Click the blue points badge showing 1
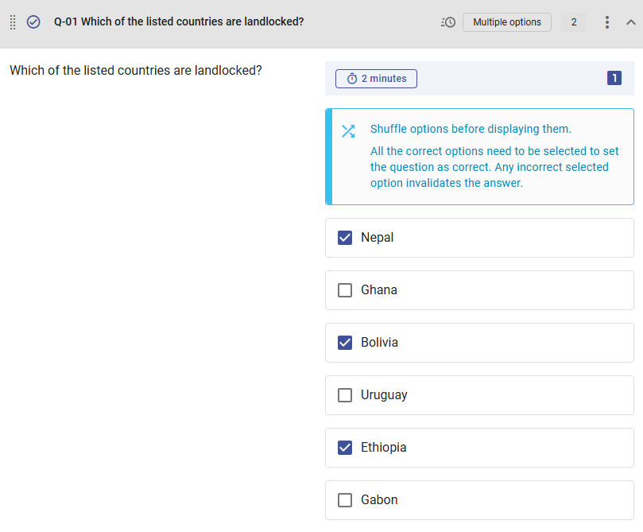 click(614, 78)
